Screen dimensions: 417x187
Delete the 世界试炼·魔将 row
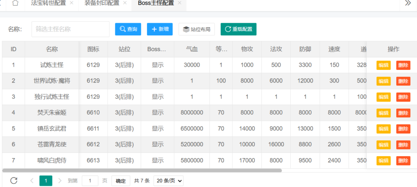[403, 81]
